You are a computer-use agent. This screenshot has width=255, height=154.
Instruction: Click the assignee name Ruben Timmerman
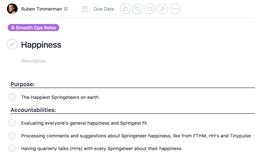[x=41, y=9]
